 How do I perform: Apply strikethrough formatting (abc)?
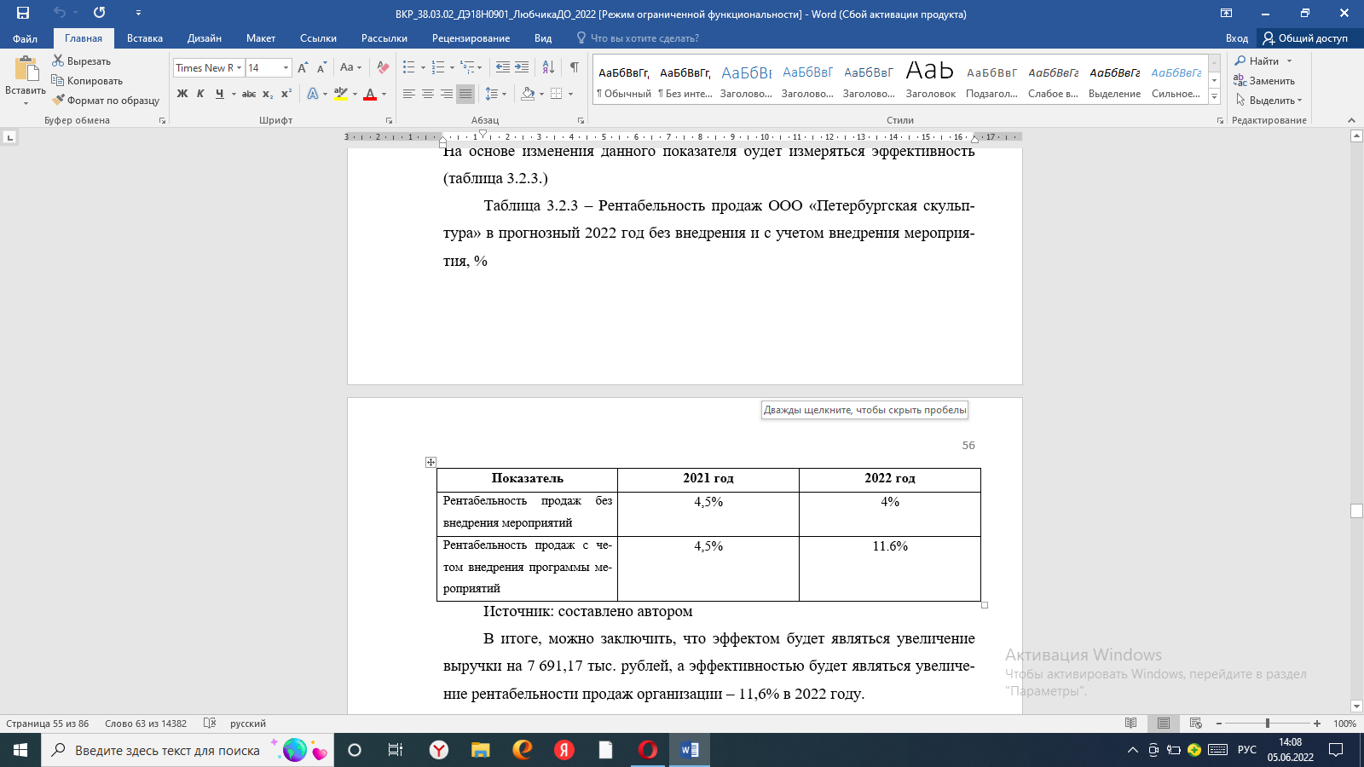click(249, 94)
